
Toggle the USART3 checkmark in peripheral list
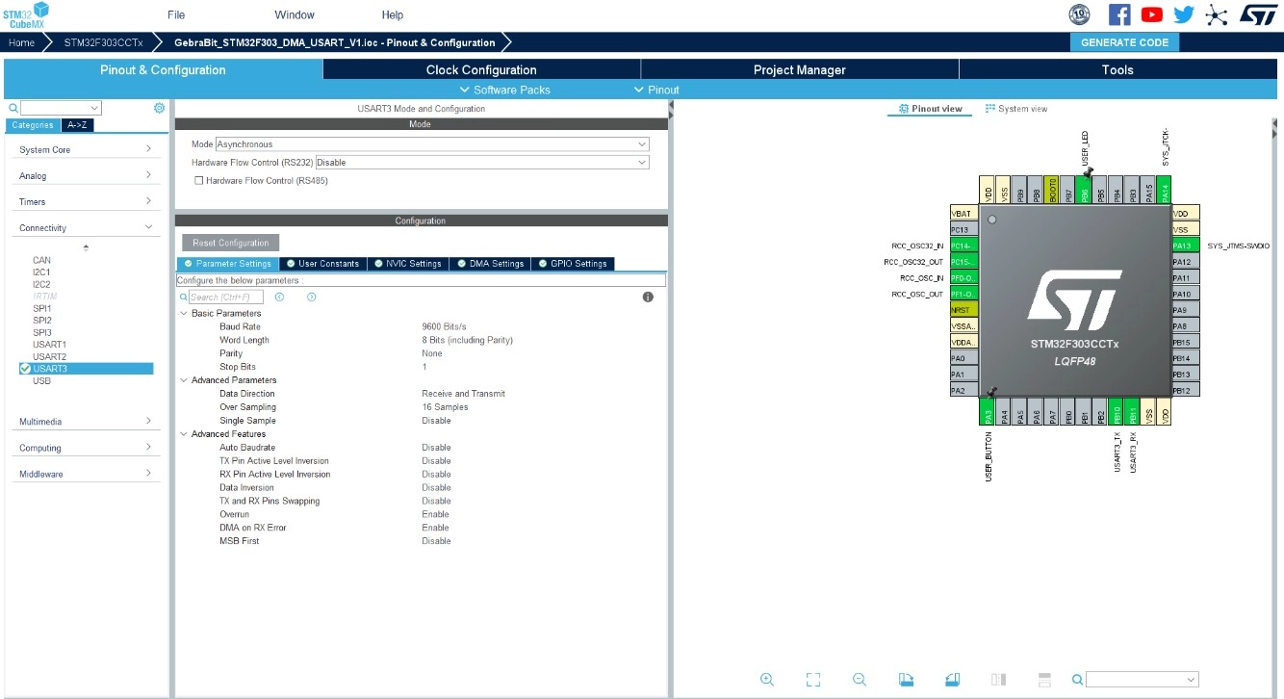(x=25, y=369)
